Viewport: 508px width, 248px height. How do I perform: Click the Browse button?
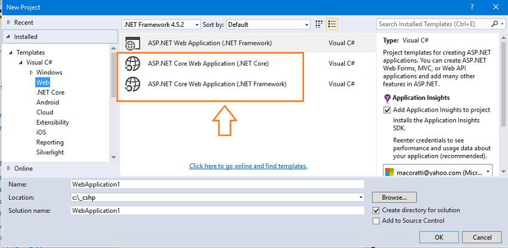[x=394, y=197]
